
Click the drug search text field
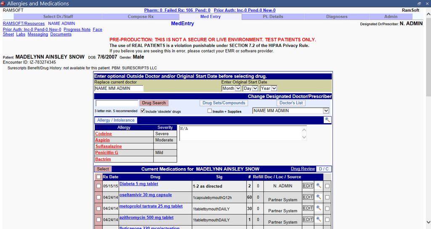117,103
